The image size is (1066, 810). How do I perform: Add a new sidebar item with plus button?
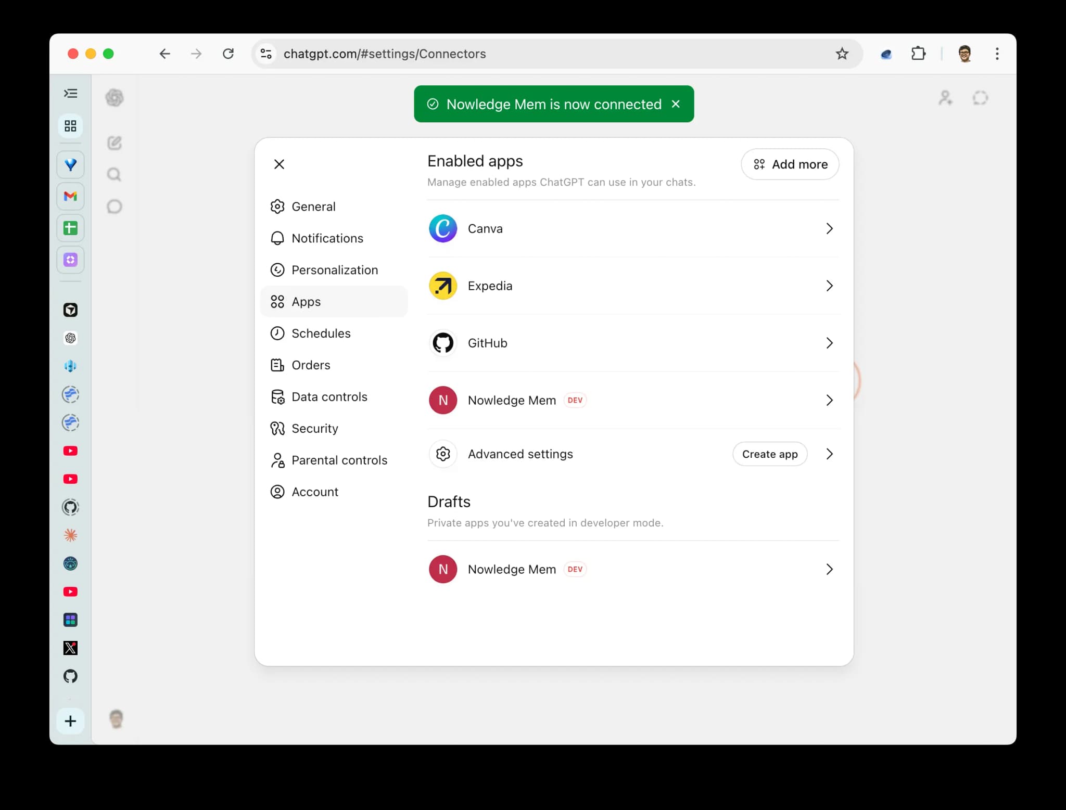tap(70, 721)
